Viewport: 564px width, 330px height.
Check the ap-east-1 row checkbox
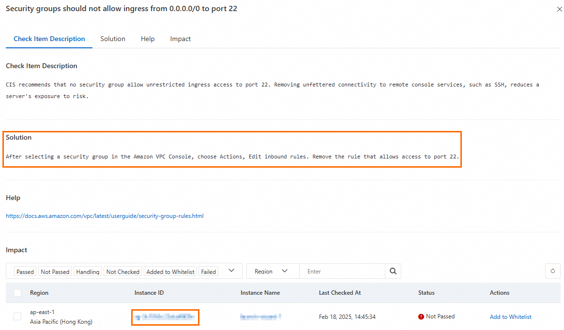(x=17, y=316)
